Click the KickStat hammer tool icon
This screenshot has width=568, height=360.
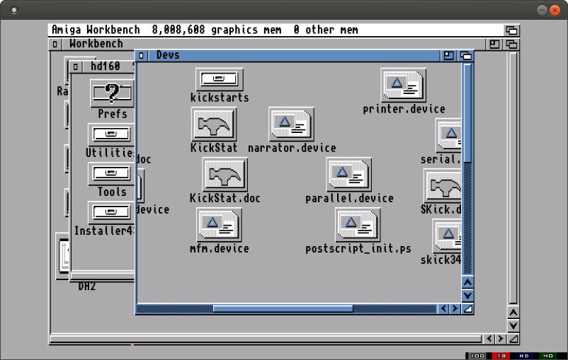[x=213, y=125]
